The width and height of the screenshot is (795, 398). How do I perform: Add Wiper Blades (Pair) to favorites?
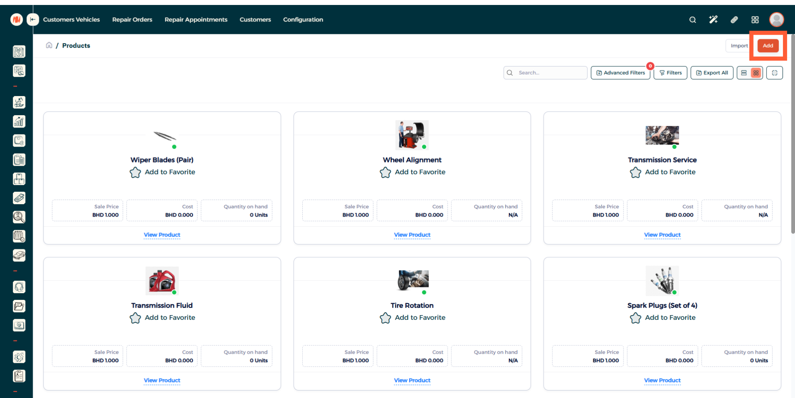(x=162, y=172)
